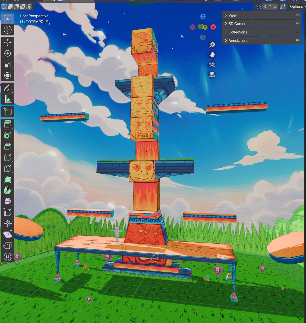
Task: Click the hand pan-view icon
Action: pos(212,55)
